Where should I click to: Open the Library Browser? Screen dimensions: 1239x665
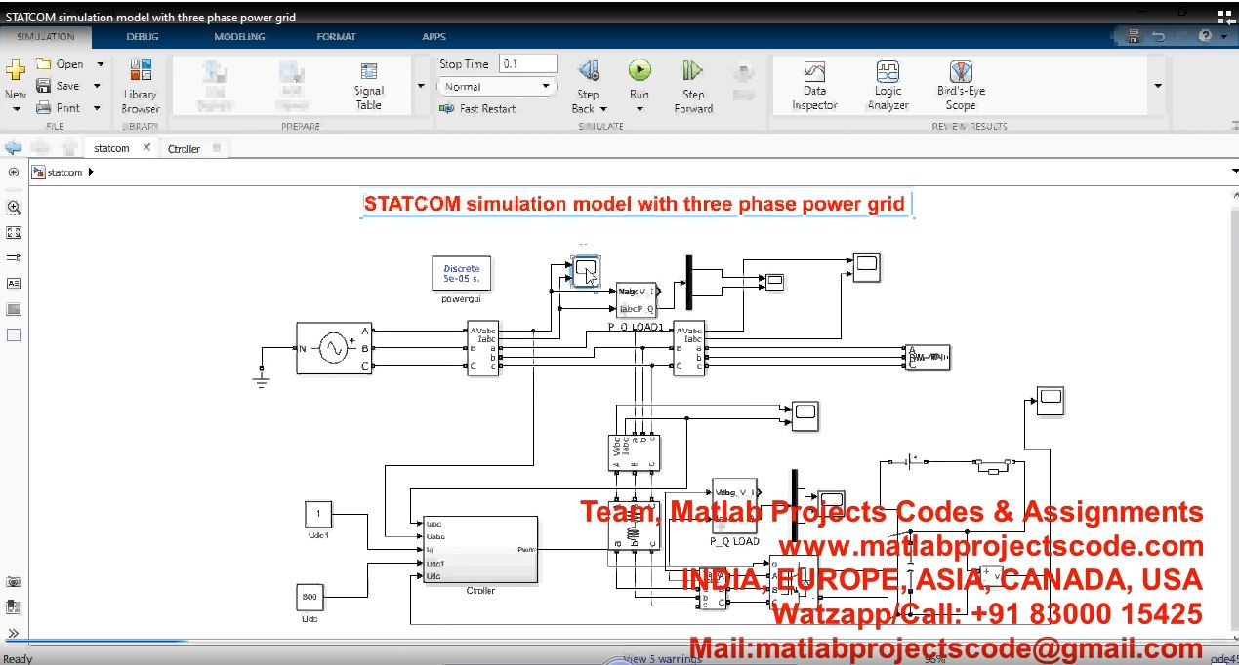(x=141, y=87)
